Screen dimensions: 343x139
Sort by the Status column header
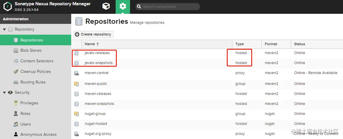(317, 44)
